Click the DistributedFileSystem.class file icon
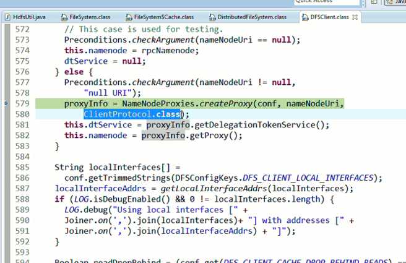Screen dimensions: 406x263 (x=212, y=17)
